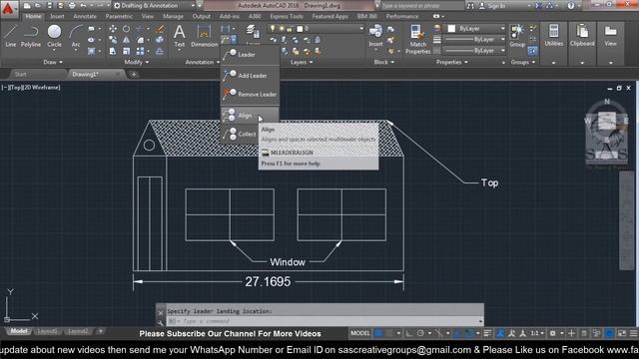
Task: Toggle the grid display in status bar
Action: click(378, 333)
